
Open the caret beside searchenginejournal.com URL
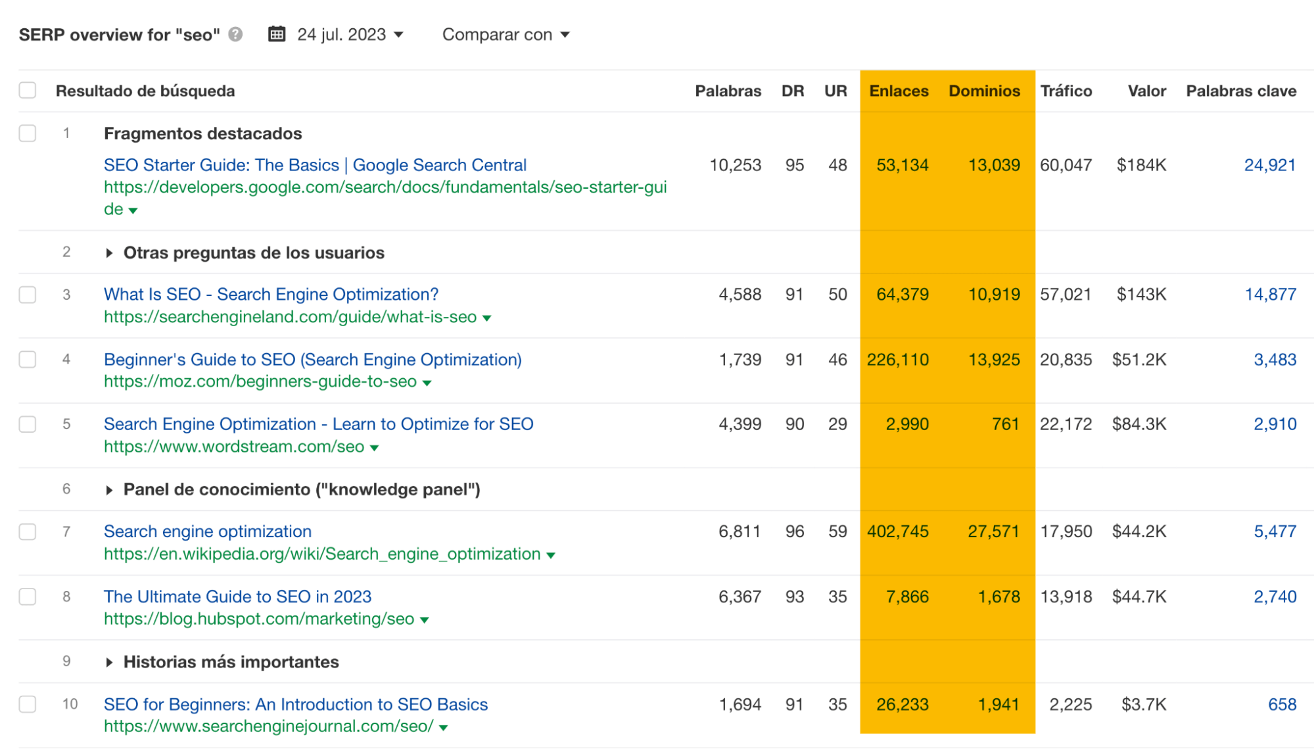pyautogui.click(x=442, y=727)
